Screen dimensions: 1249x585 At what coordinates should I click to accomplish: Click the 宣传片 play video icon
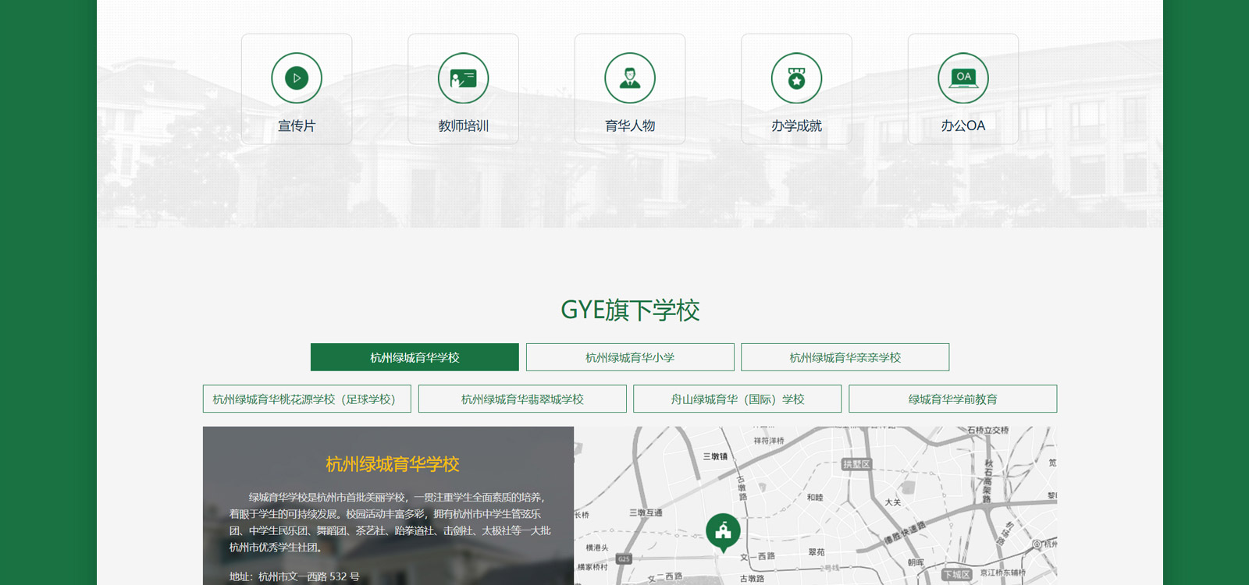click(297, 78)
